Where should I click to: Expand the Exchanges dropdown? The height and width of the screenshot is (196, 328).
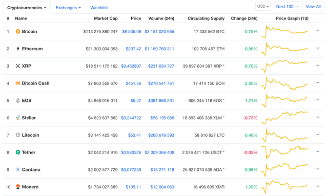click(x=68, y=8)
